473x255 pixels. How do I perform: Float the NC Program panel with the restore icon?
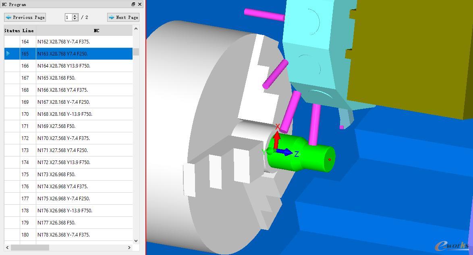pos(133,4)
